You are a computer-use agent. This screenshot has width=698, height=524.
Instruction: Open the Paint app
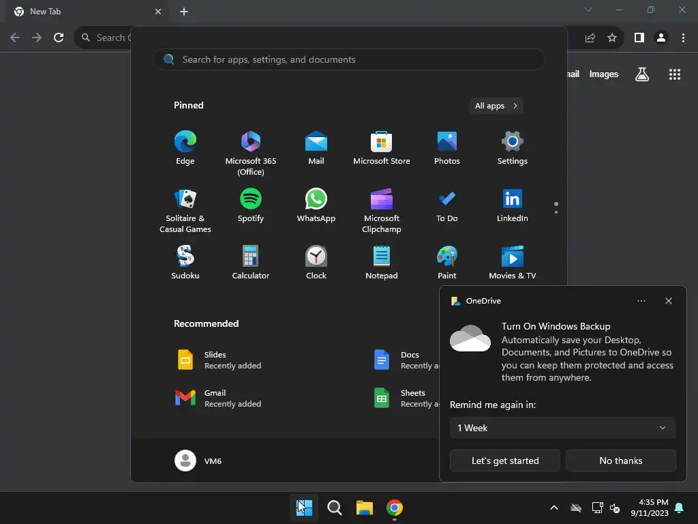tap(447, 263)
